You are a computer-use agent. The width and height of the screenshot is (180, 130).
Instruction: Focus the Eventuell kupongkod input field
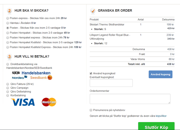[111, 83]
